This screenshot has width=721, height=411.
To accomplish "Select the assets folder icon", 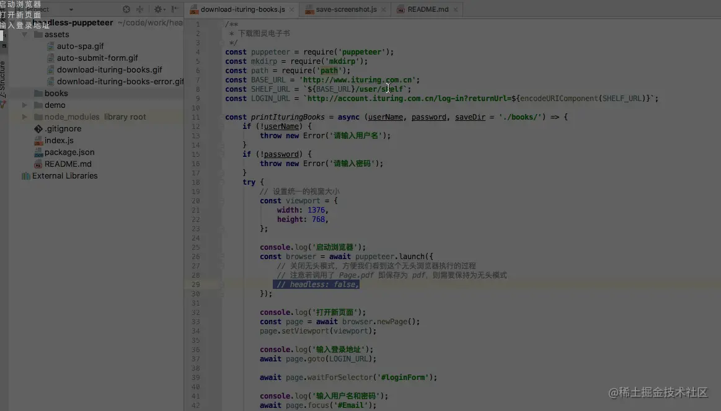I will (38, 35).
